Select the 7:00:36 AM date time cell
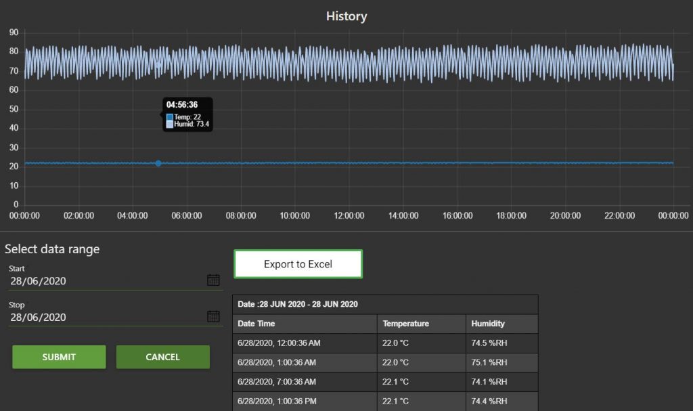Viewport: 693px width, 411px height. tap(305, 382)
